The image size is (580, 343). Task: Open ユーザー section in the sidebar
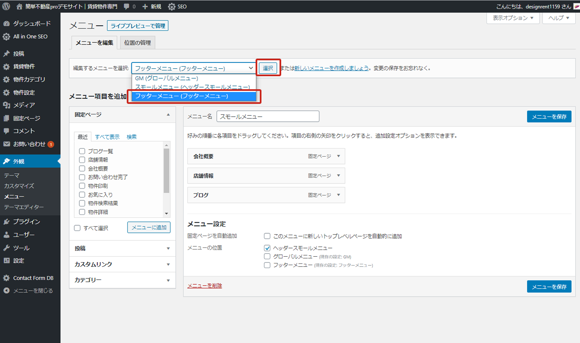(x=24, y=235)
